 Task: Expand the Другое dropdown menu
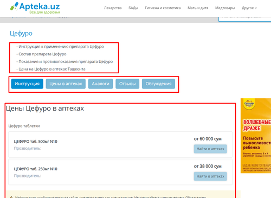click(249, 8)
